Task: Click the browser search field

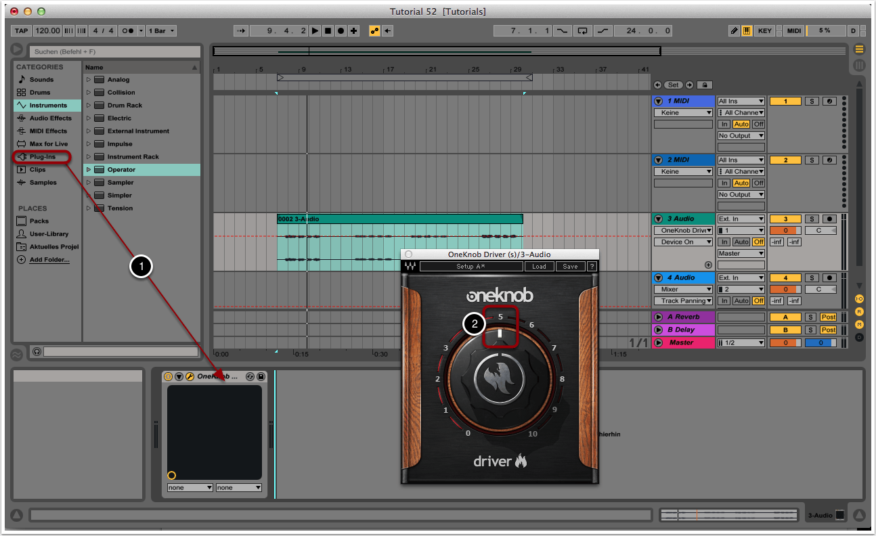Action: [115, 51]
